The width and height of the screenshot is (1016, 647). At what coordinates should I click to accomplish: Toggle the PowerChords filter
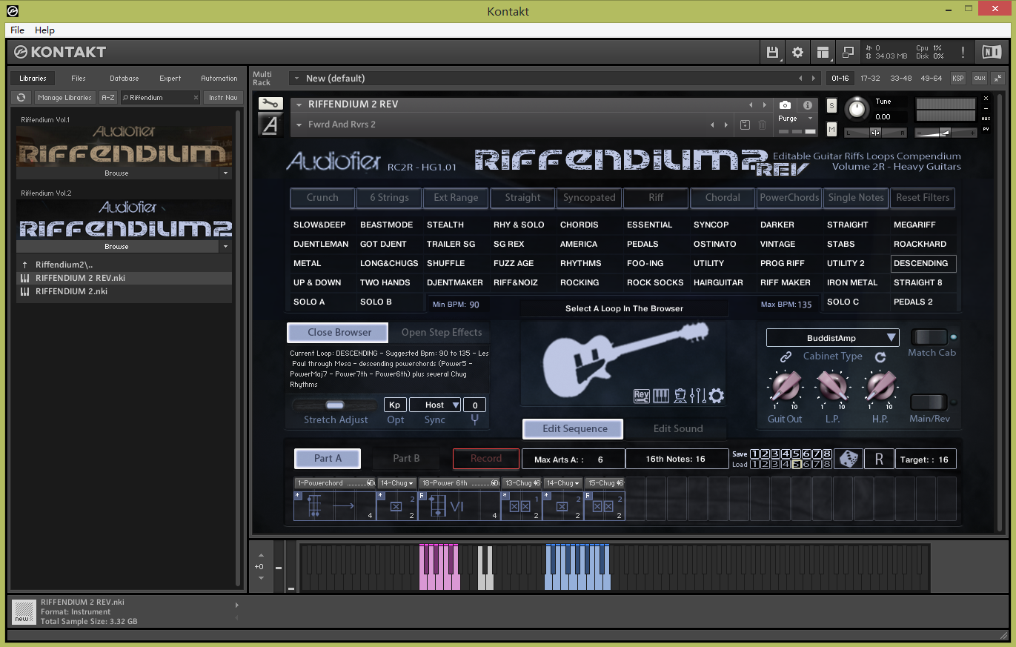click(x=789, y=198)
